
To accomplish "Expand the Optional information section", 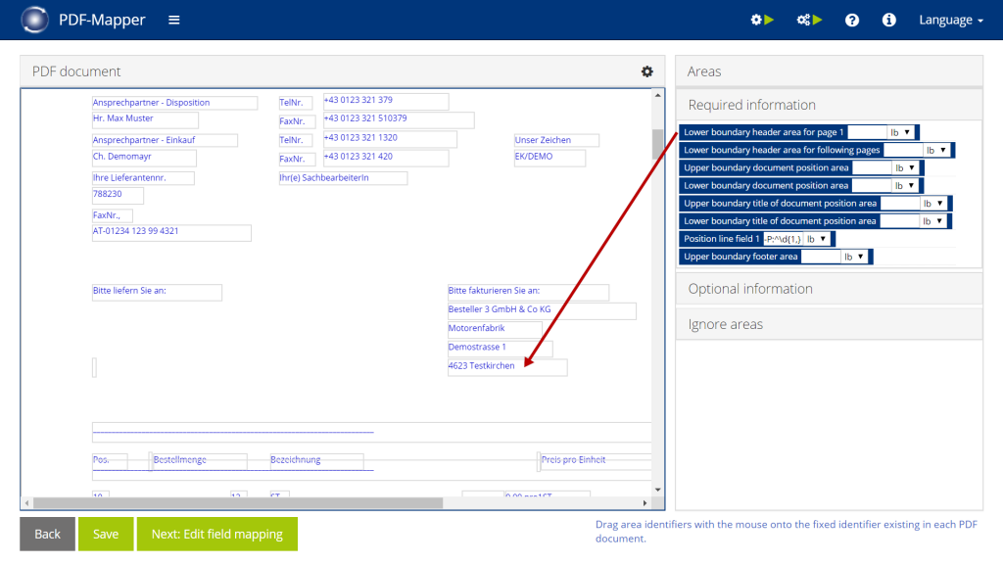I will tap(829, 289).
